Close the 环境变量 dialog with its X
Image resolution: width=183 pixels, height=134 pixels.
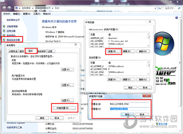(x=150, y=22)
